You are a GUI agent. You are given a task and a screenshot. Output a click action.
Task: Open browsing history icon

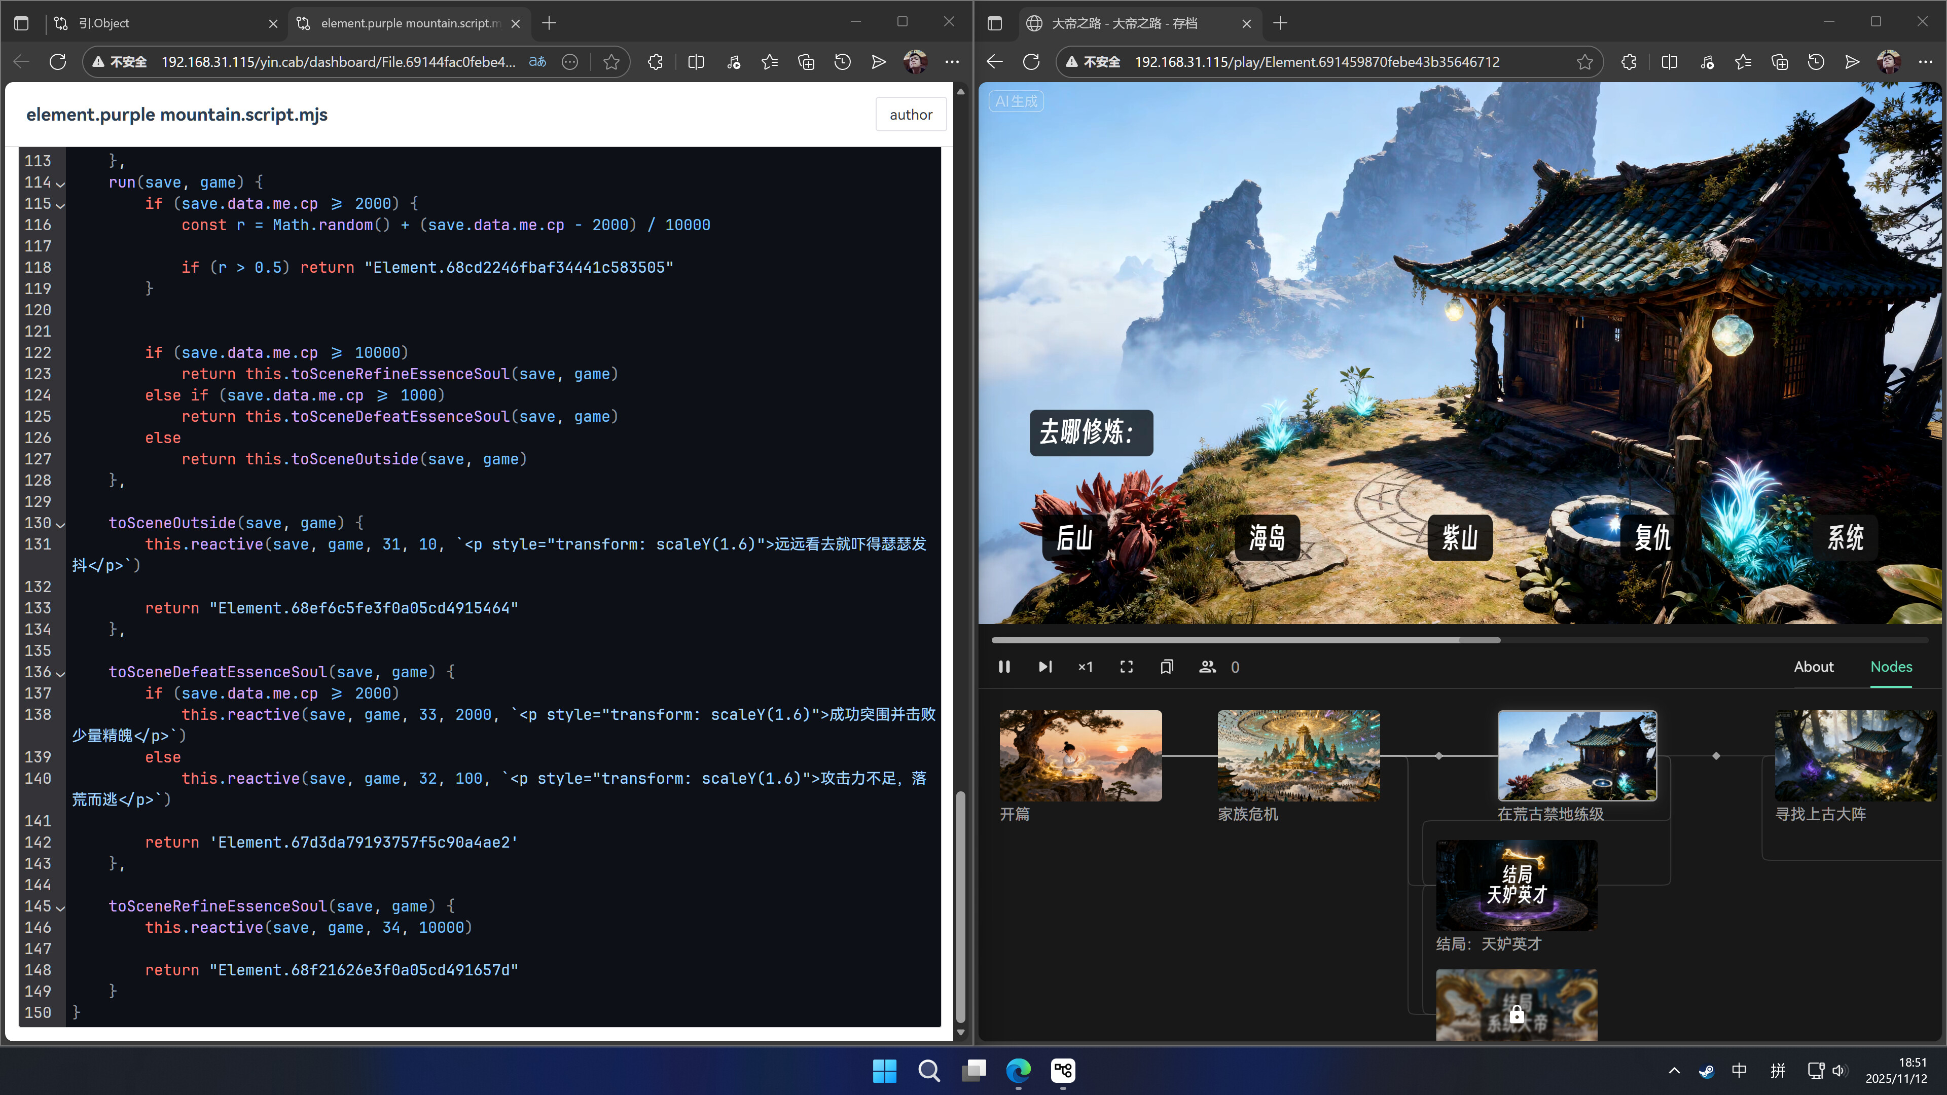click(x=841, y=62)
